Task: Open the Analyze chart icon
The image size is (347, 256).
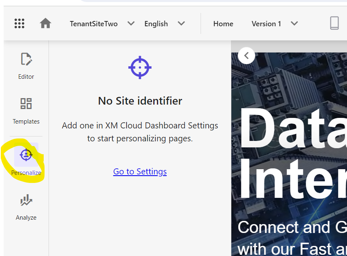Action: (26, 200)
